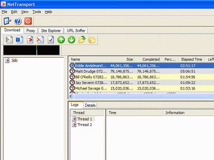Click elapsed time 02:51:17
This screenshot has width=214, height=160.
pyautogui.click(x=188, y=65)
